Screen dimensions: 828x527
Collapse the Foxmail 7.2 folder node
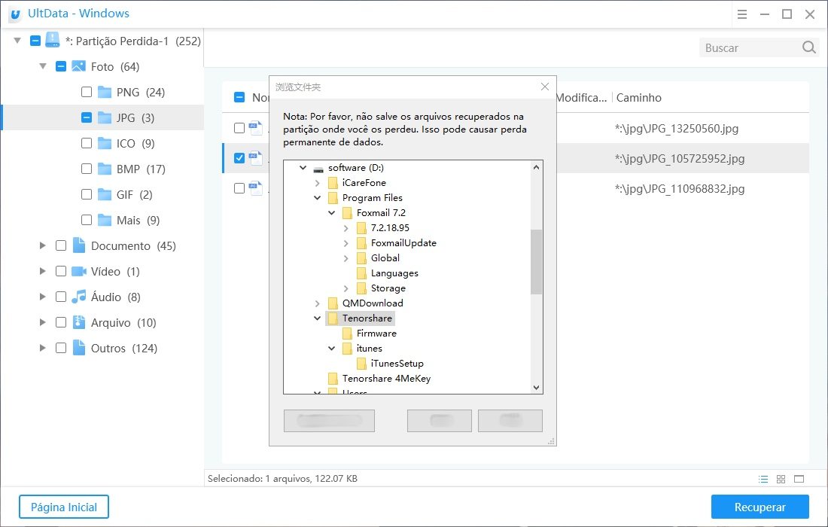tap(332, 213)
